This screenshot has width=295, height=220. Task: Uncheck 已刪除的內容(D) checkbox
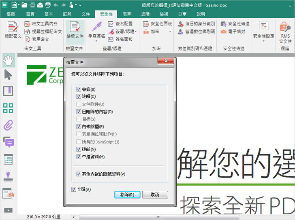tap(79, 112)
